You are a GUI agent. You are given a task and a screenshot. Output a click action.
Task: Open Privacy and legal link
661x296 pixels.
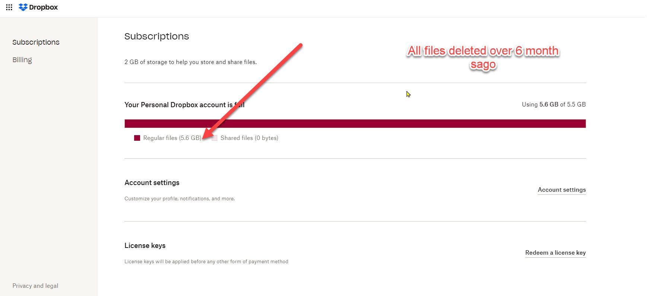[x=35, y=286]
